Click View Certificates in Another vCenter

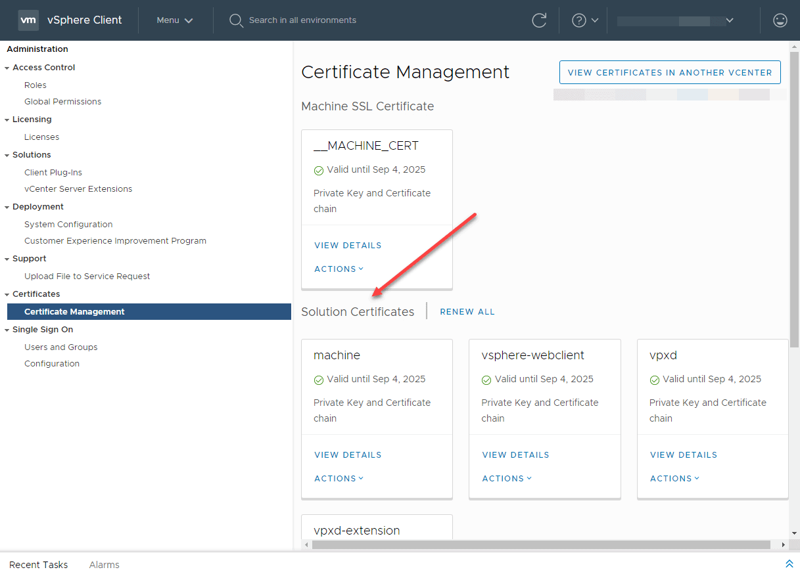pos(670,72)
